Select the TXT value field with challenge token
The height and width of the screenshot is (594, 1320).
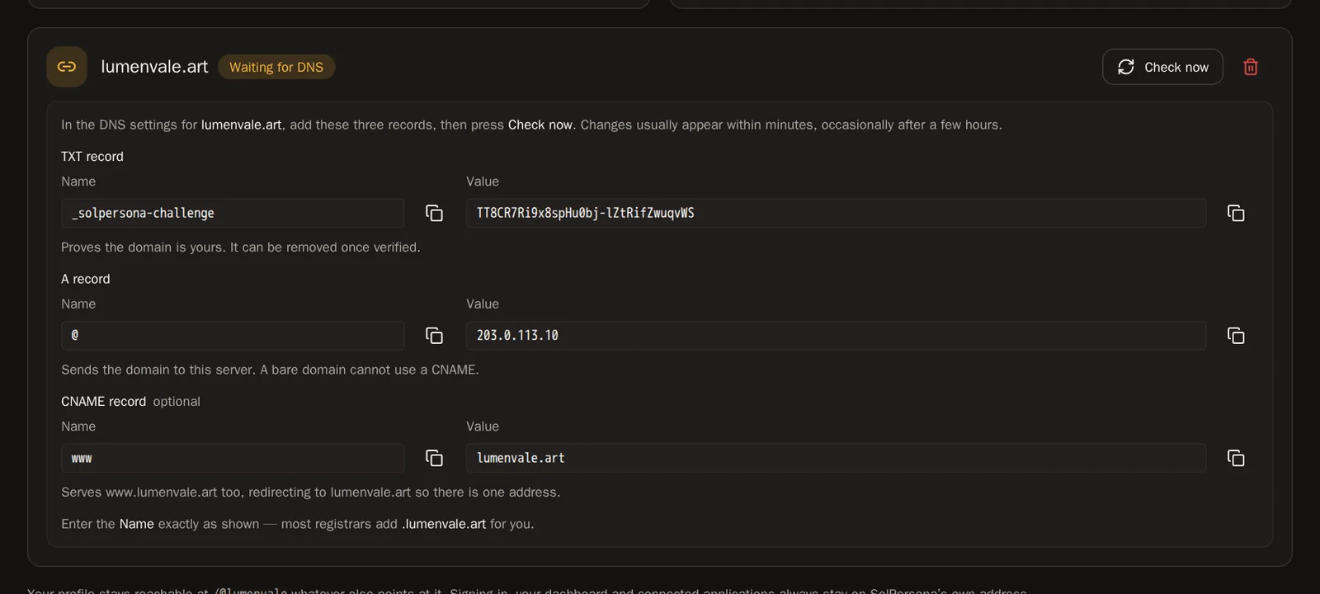coord(836,213)
